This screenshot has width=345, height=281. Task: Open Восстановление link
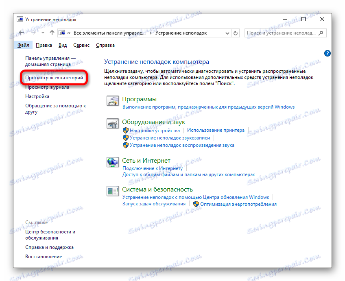coord(44,257)
